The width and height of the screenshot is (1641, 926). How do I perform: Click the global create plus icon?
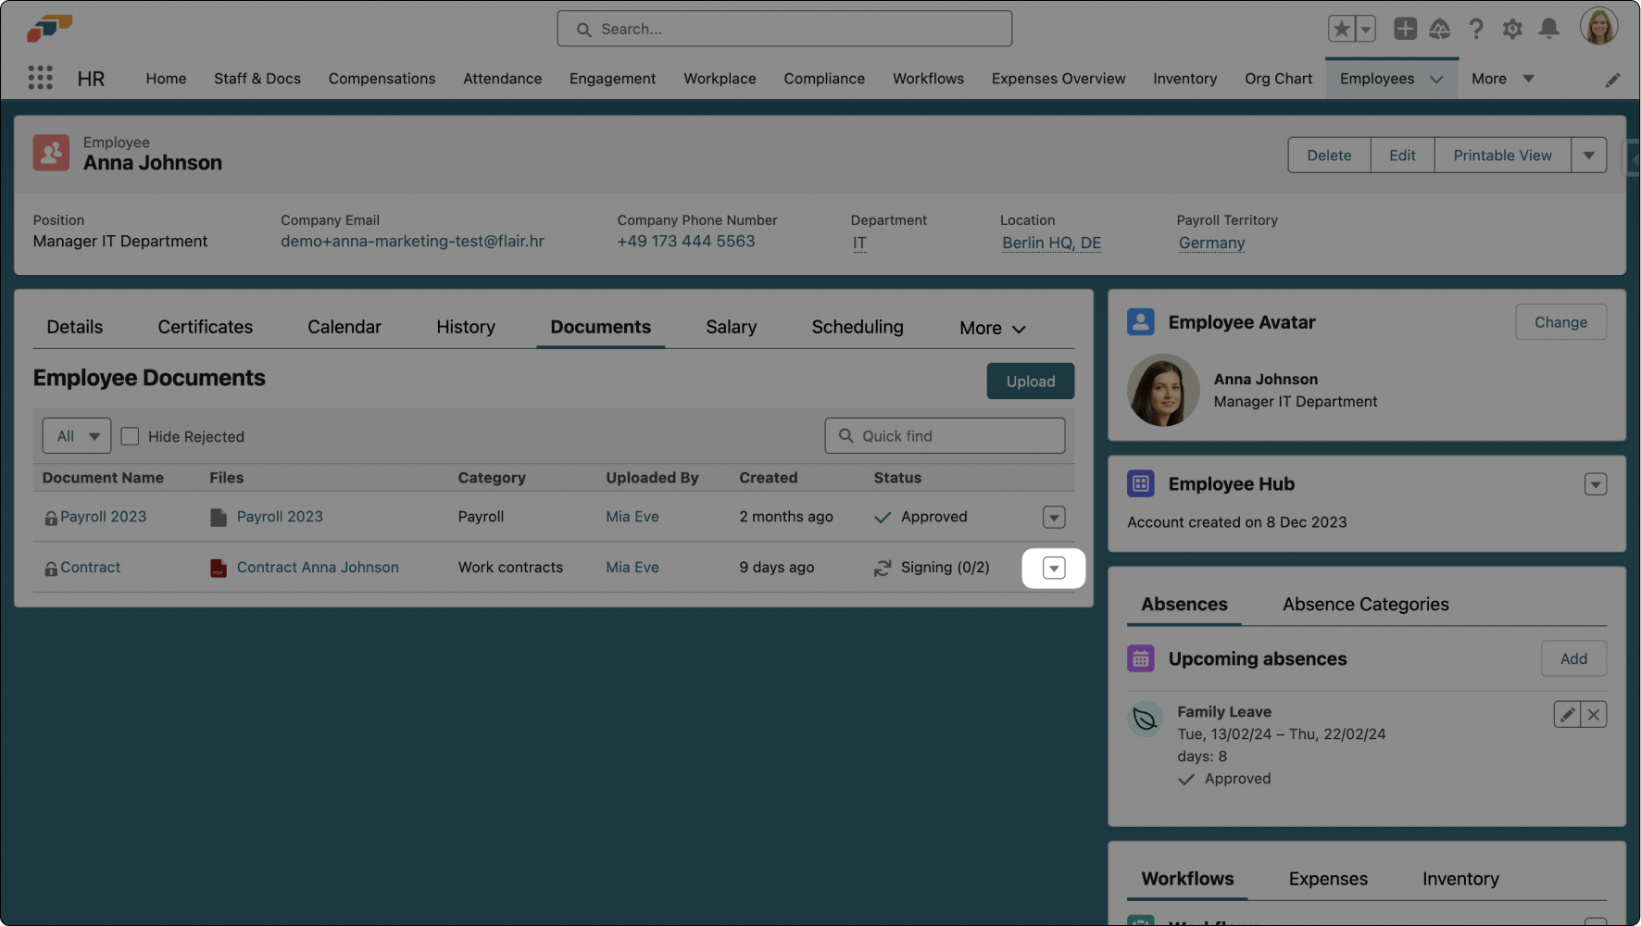(x=1405, y=30)
